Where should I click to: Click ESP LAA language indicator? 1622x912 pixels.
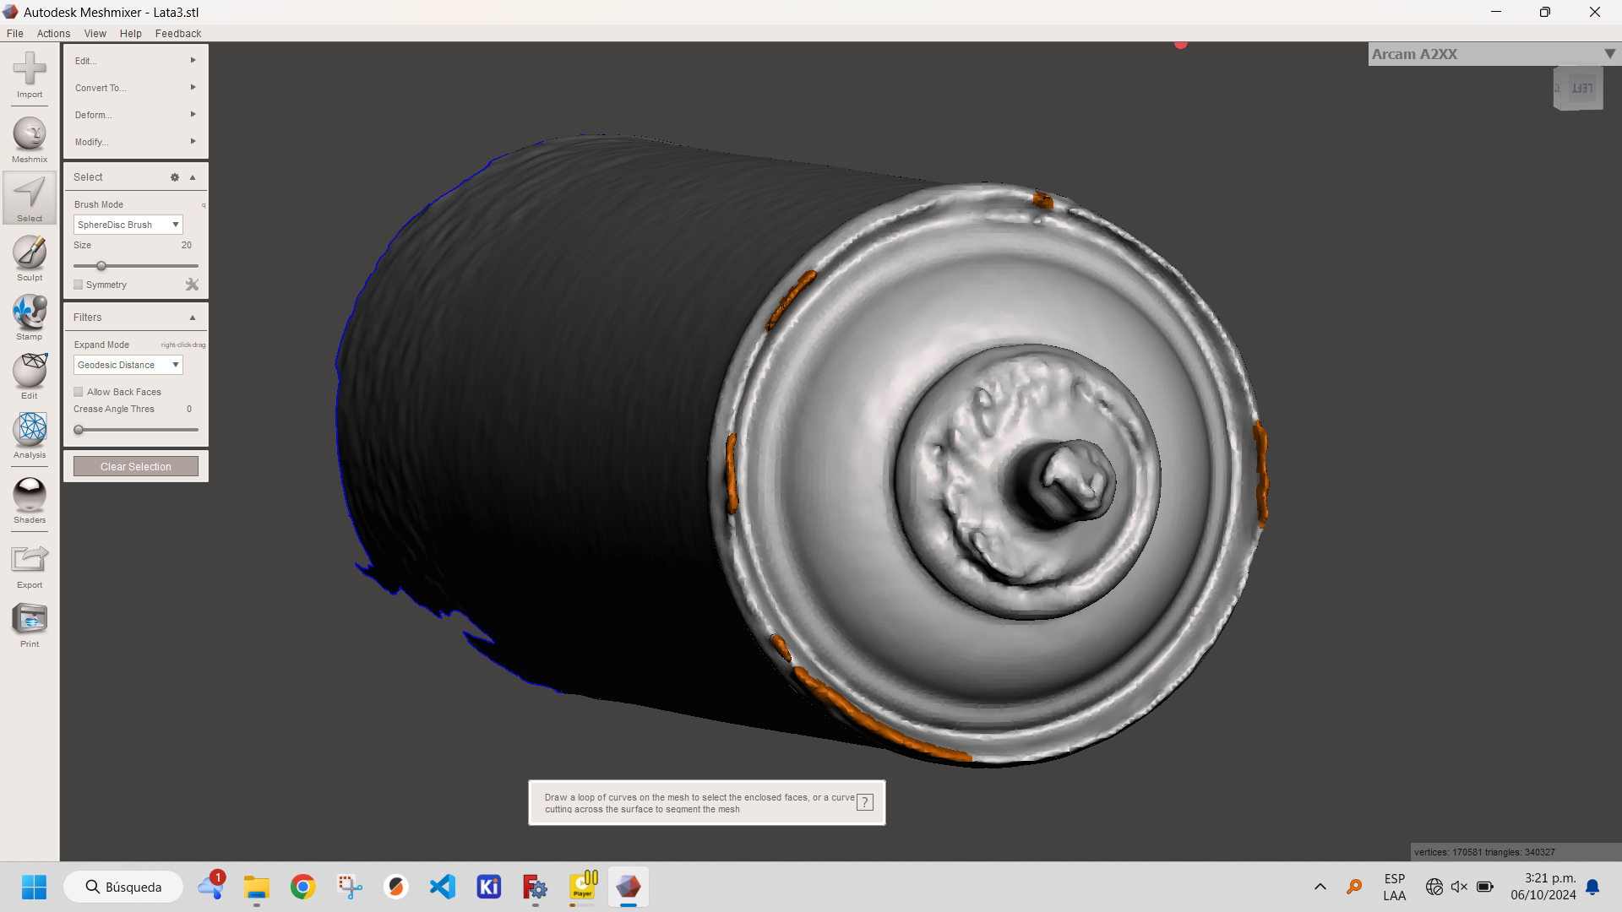(x=1395, y=887)
